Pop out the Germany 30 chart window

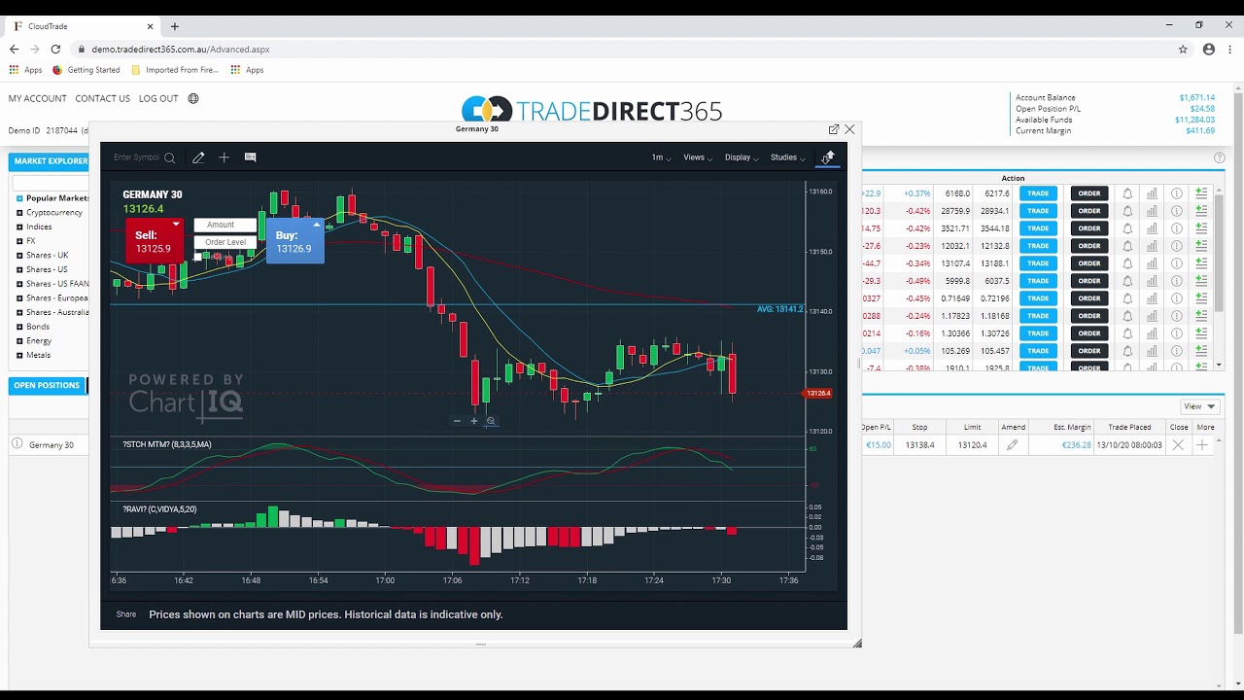834,129
